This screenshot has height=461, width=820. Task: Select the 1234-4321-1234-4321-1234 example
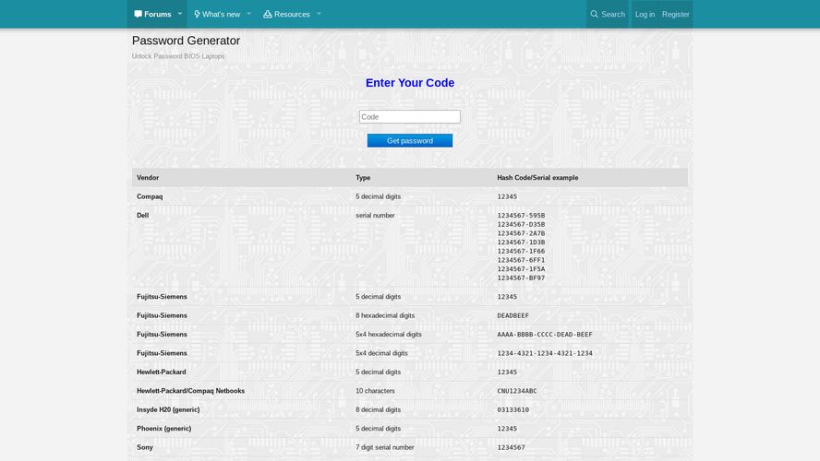click(x=545, y=353)
